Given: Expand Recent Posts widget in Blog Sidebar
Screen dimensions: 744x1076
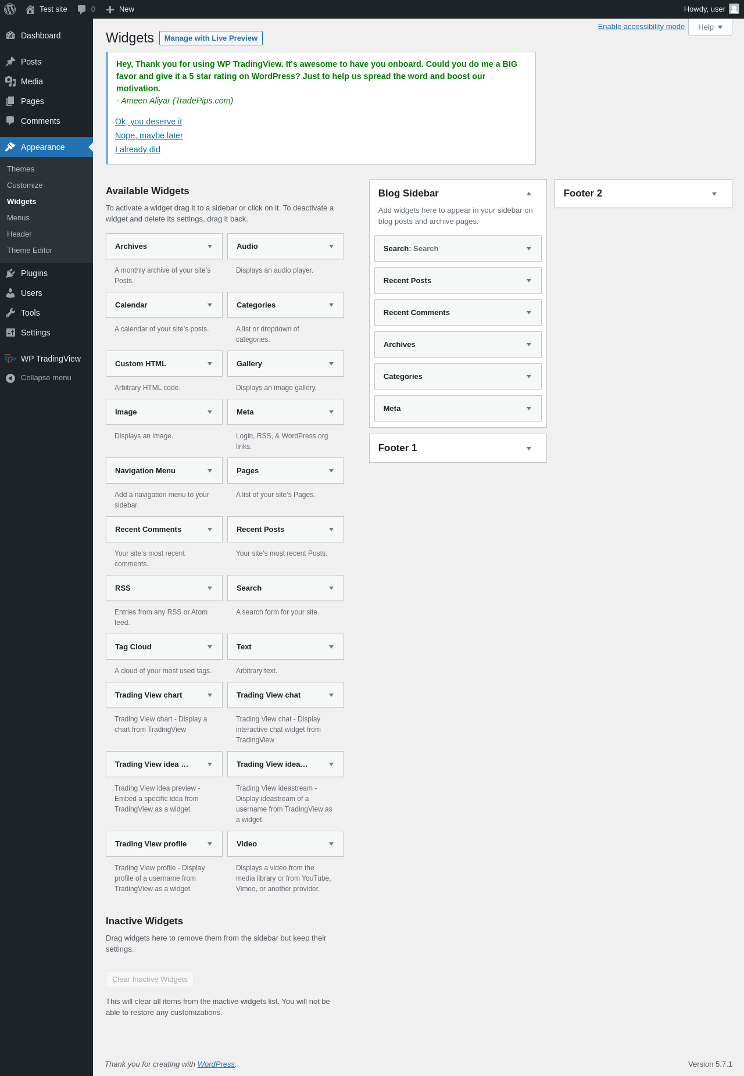Looking at the screenshot, I should click(529, 281).
